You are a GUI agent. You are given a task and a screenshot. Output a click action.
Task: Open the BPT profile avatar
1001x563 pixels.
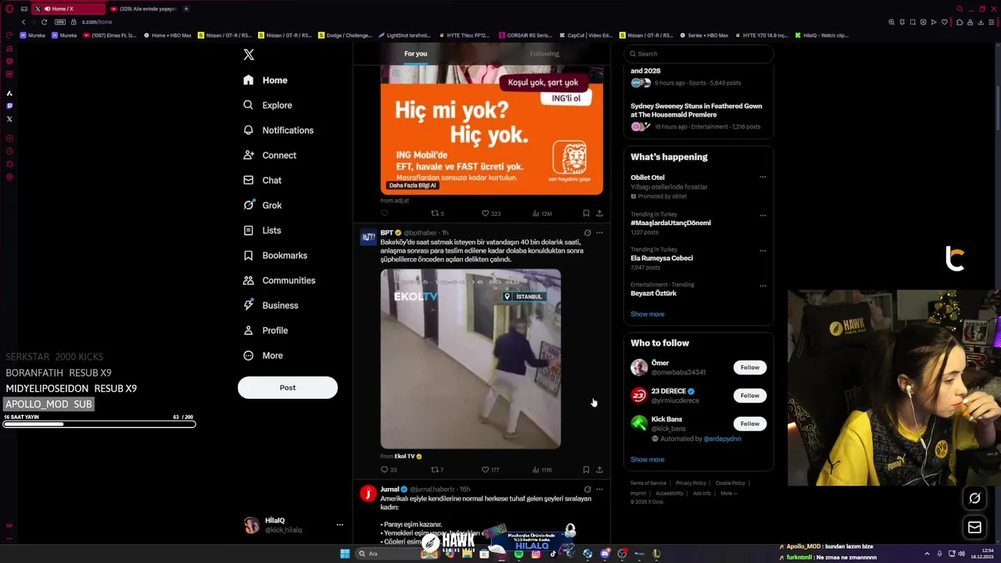click(368, 237)
